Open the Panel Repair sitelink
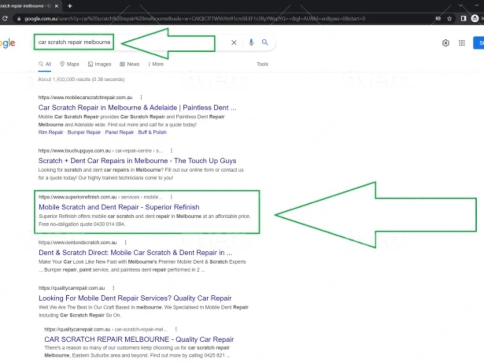Viewport: 484px width, 363px height. click(120, 133)
